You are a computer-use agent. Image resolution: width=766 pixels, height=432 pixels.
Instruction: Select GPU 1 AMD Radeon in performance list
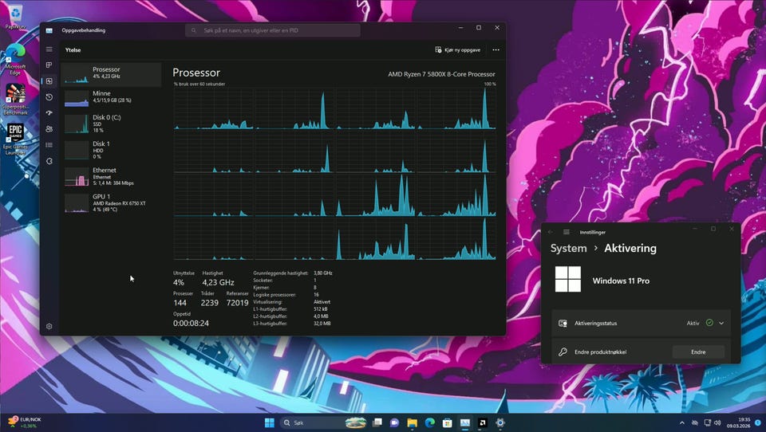(x=112, y=202)
